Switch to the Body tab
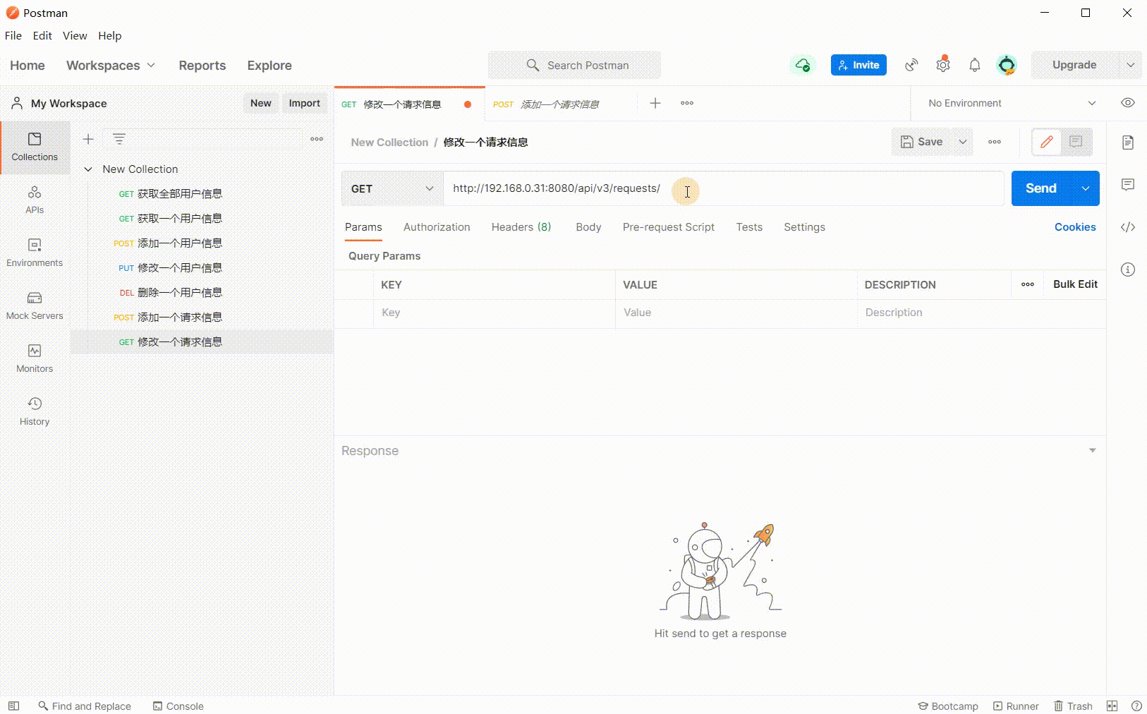Image resolution: width=1147 pixels, height=714 pixels. [588, 227]
